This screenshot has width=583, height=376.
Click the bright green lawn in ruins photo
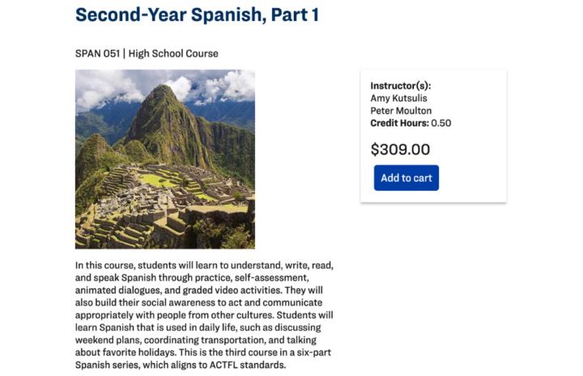coord(158,181)
